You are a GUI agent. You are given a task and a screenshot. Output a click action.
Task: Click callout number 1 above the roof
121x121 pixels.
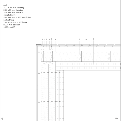pos(43,40)
